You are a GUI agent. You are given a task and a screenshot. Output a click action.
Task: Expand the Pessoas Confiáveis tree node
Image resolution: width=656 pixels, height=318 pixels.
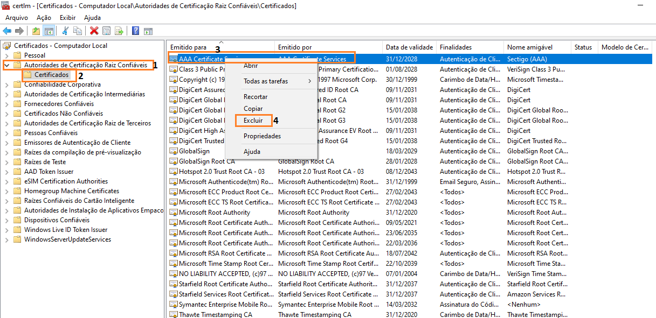point(6,133)
